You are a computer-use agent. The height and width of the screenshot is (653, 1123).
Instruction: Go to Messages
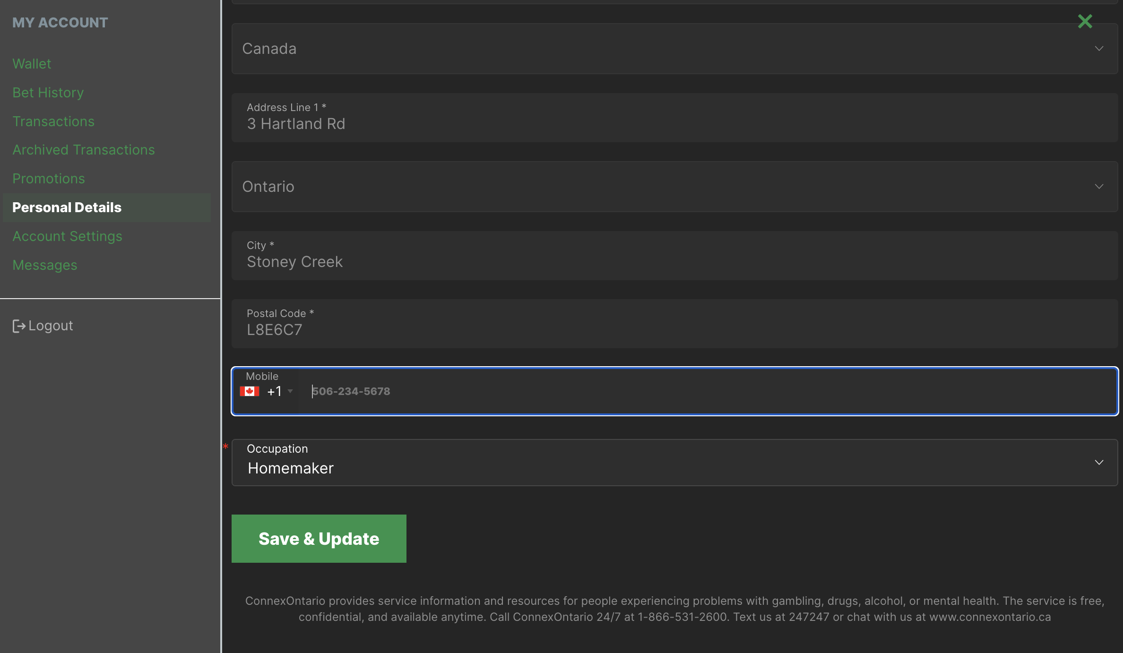pyautogui.click(x=45, y=265)
